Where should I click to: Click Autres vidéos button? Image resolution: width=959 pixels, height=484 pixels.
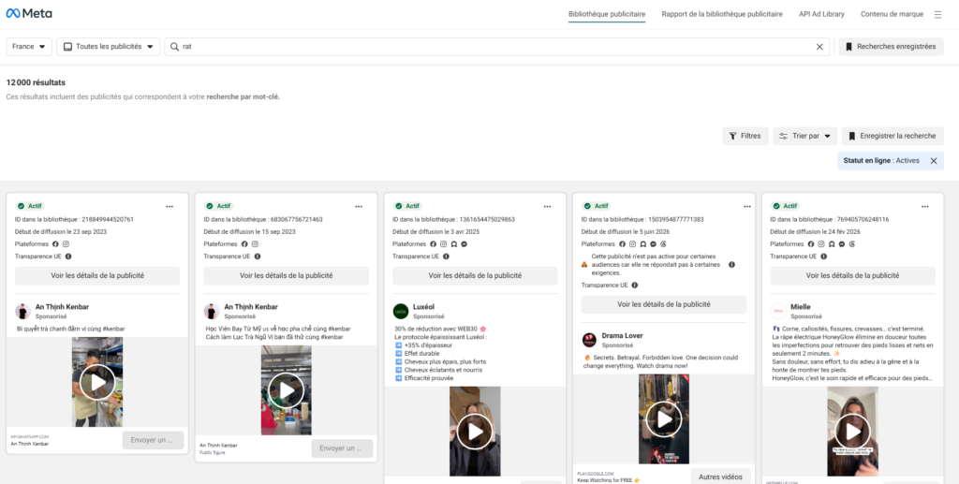click(x=721, y=477)
